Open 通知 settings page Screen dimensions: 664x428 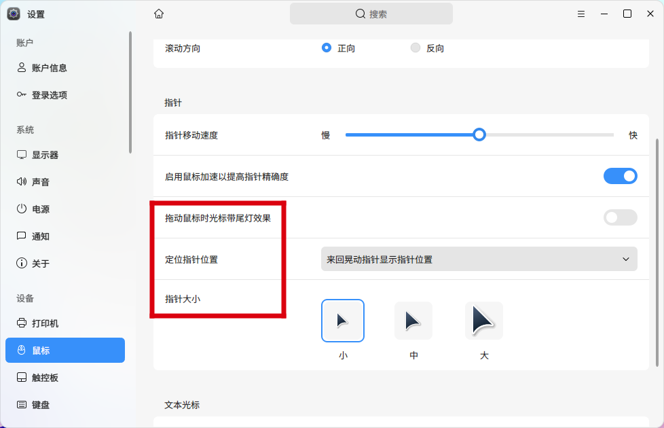65,236
